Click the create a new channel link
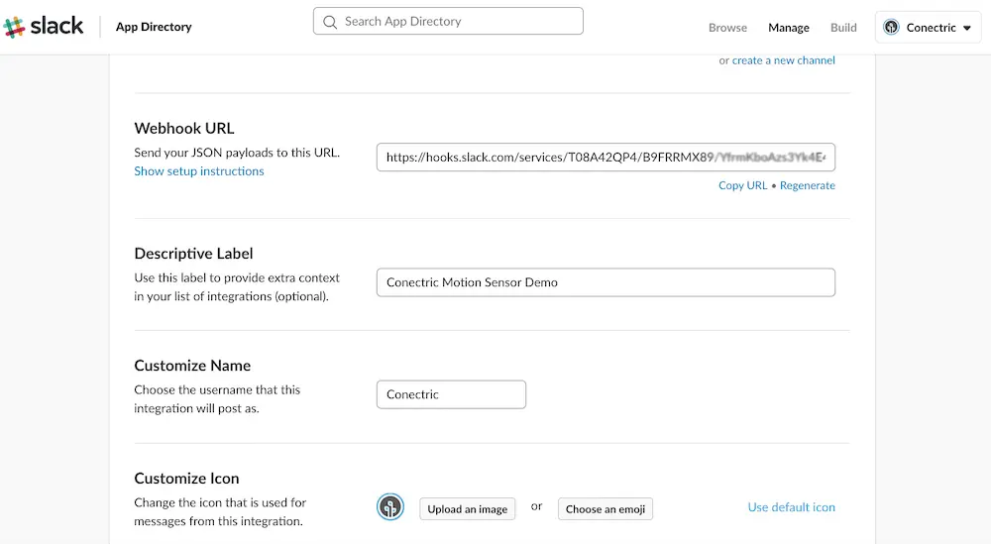Viewport: 991px width, 544px height. [x=783, y=60]
